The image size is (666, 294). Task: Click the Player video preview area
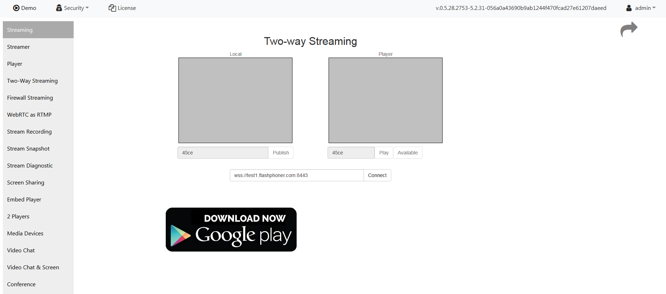click(386, 100)
